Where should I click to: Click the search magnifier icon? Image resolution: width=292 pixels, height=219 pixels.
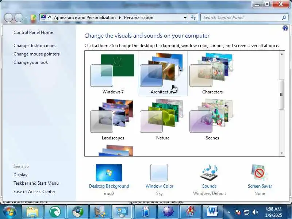pos(284,18)
